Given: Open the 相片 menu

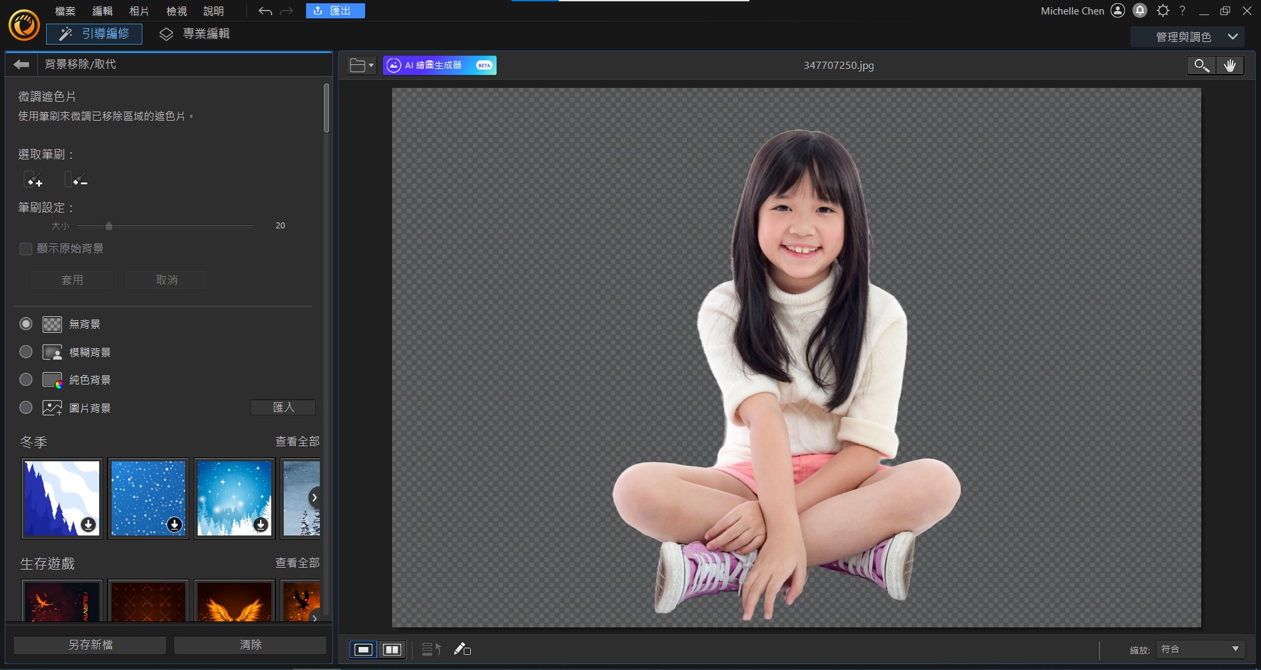Looking at the screenshot, I should pyautogui.click(x=139, y=11).
